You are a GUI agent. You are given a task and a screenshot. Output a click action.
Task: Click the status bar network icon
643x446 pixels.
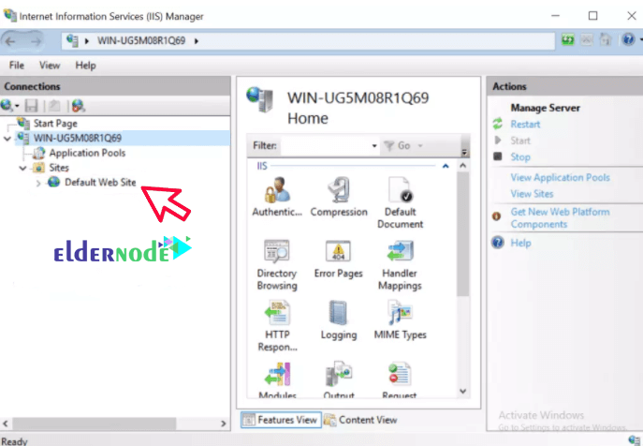(634, 440)
